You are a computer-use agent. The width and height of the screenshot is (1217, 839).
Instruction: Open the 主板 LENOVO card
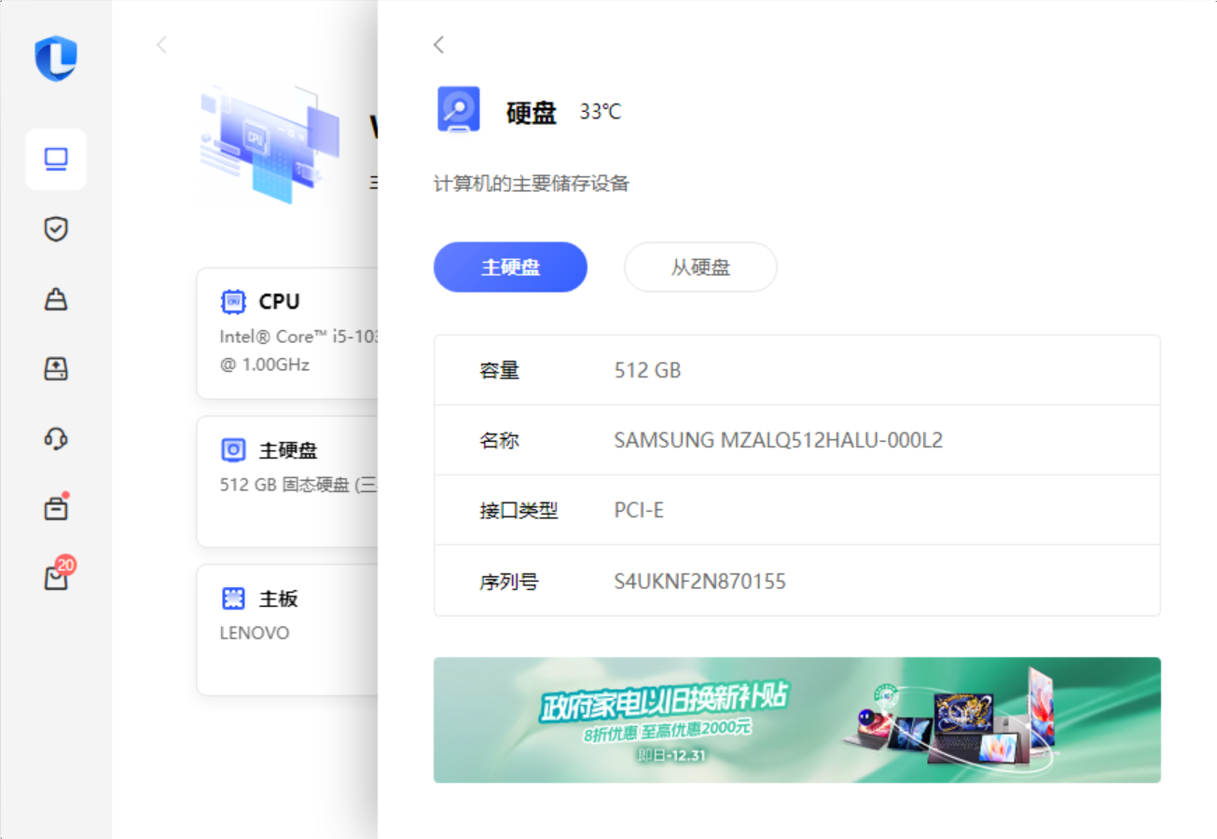click(x=287, y=629)
